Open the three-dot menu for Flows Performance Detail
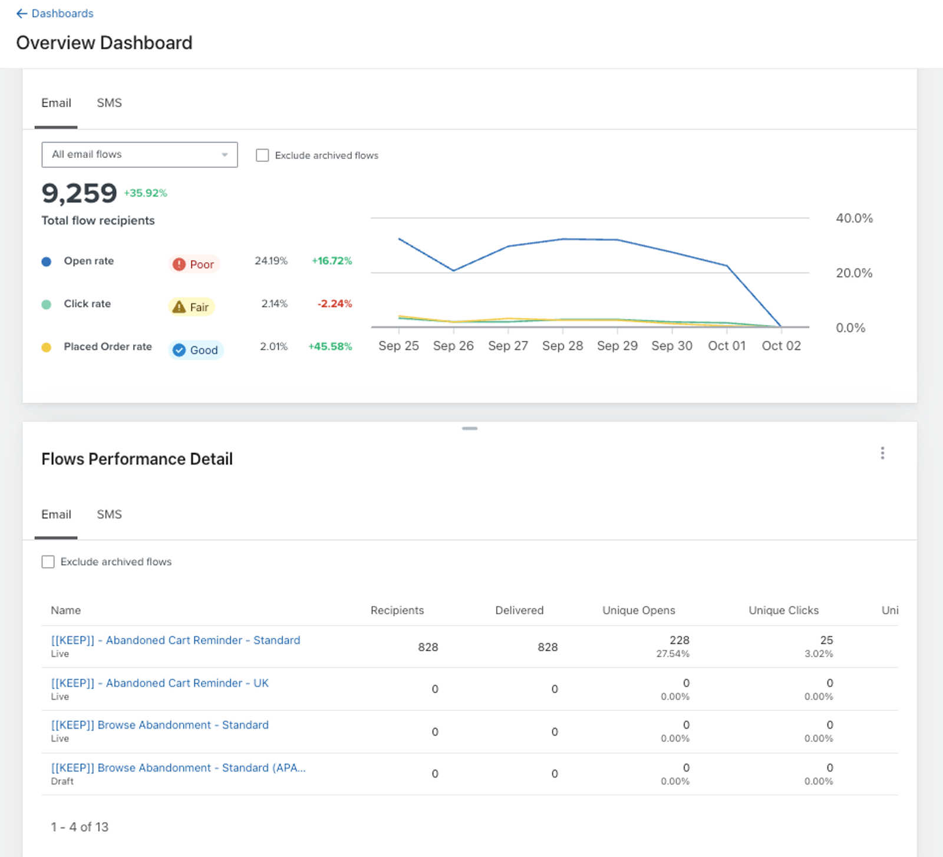This screenshot has height=857, width=943. pyautogui.click(x=882, y=453)
